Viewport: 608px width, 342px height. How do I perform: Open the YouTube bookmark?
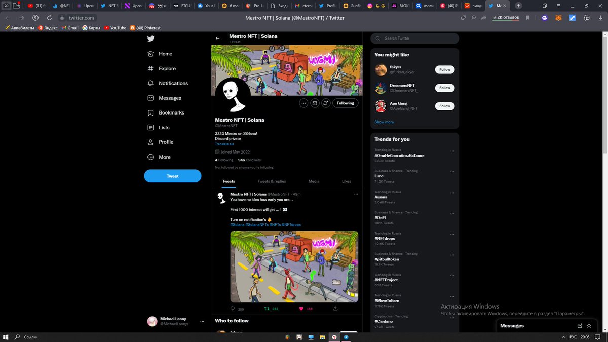tap(115, 28)
